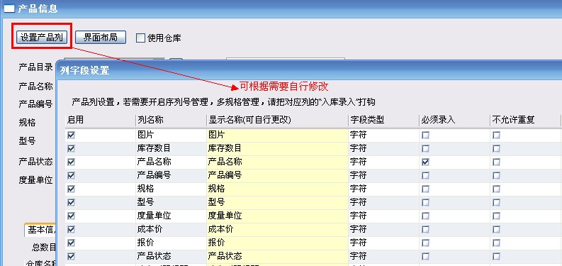Edit the 报价 display name cell

[277, 243]
